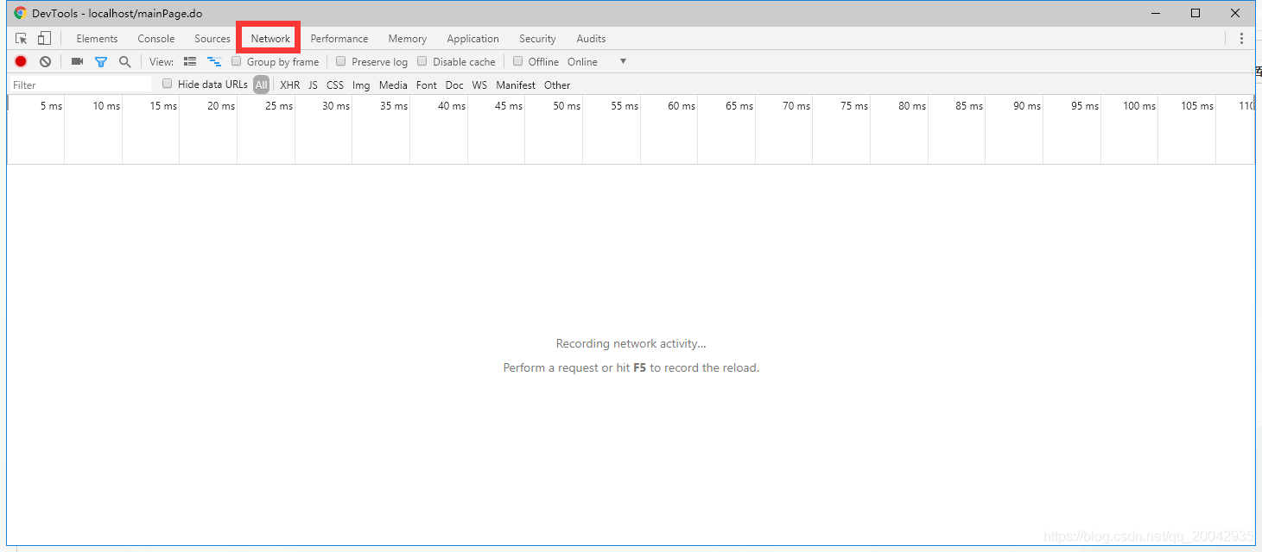Open the Online throttling dropdown
The height and width of the screenshot is (552, 1262).
coord(597,61)
